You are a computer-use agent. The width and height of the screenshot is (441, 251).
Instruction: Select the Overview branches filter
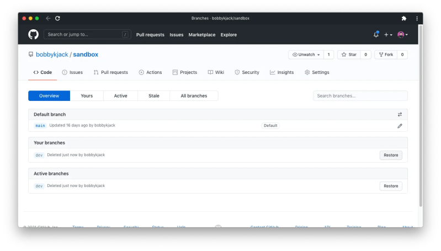[x=49, y=95]
